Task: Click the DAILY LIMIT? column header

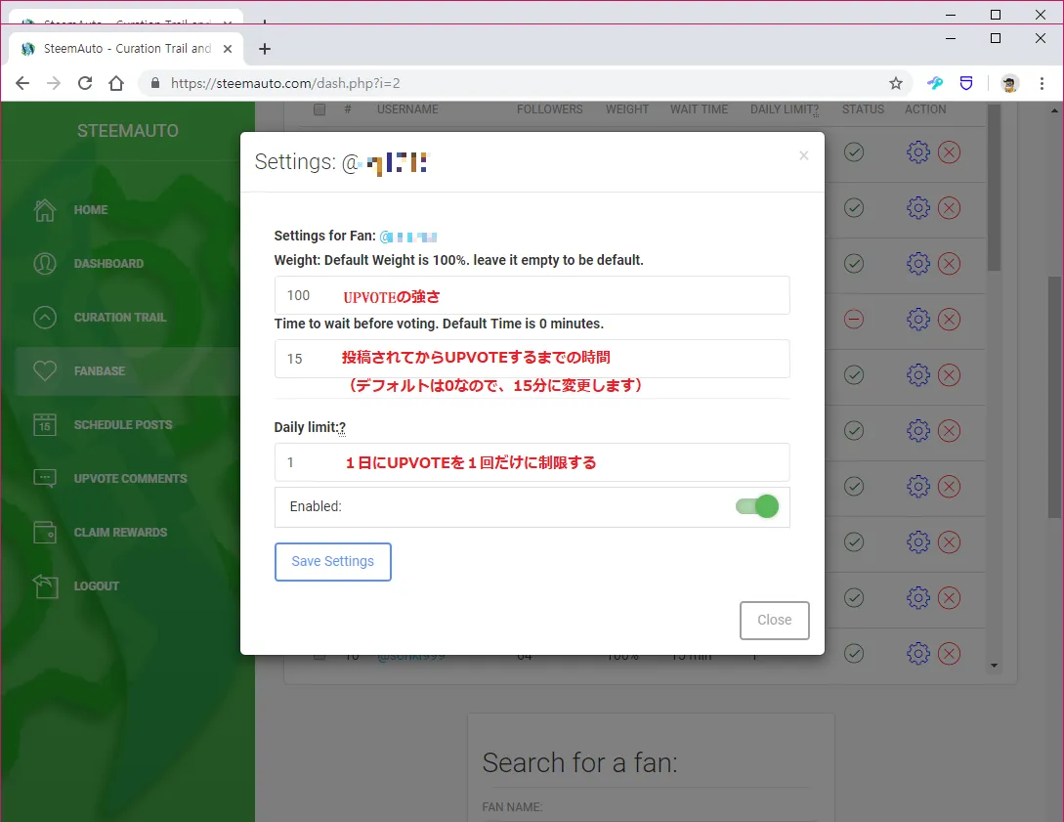Action: tap(785, 109)
